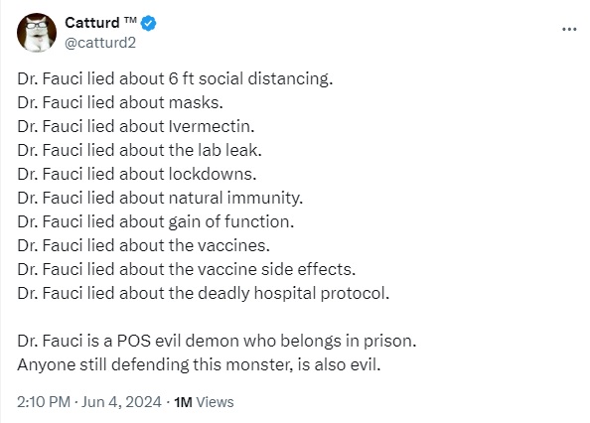
Task: Open the 1M Views count
Action: pos(204,402)
